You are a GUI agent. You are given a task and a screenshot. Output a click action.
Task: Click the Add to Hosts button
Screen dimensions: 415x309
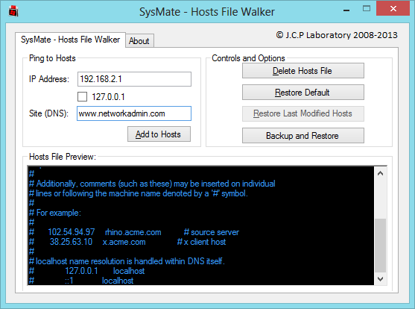coord(159,134)
